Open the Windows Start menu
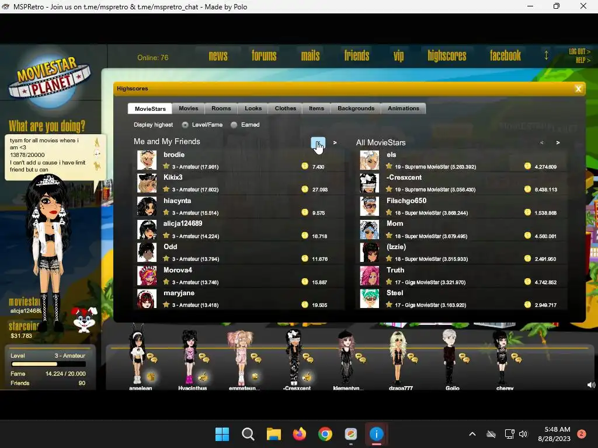This screenshot has width=598, height=448. (222, 434)
